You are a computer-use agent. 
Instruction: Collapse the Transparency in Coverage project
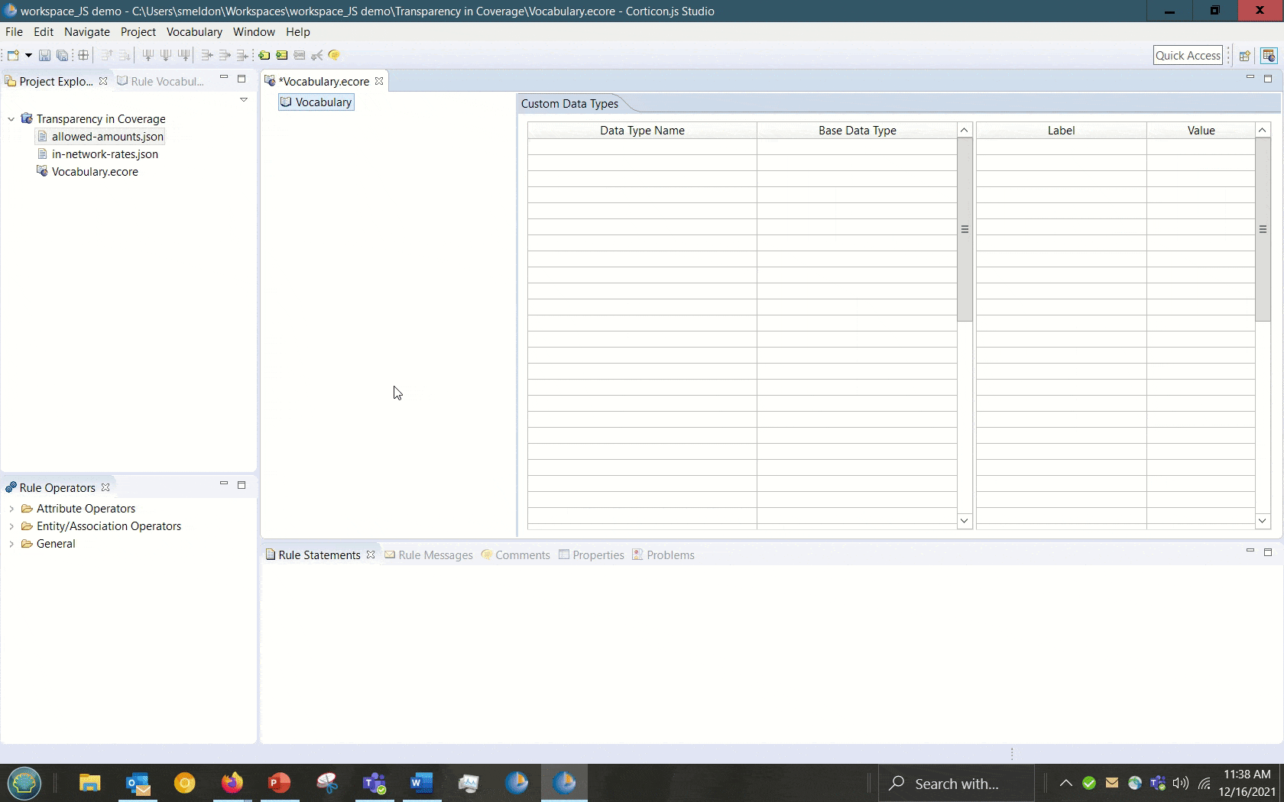(11, 119)
